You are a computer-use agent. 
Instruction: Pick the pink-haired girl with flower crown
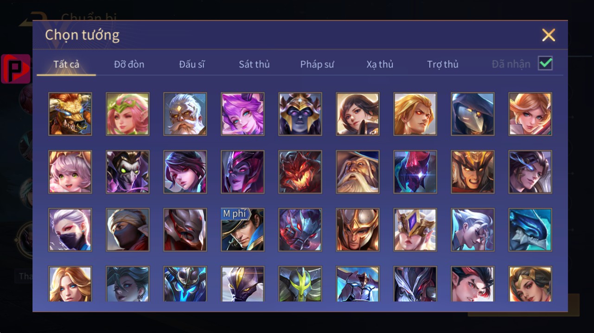tap(128, 114)
